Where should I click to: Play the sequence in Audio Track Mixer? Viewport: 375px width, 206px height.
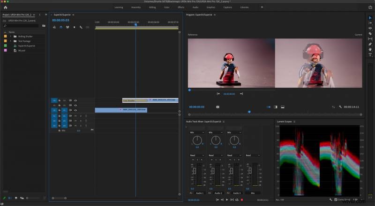click(x=227, y=199)
